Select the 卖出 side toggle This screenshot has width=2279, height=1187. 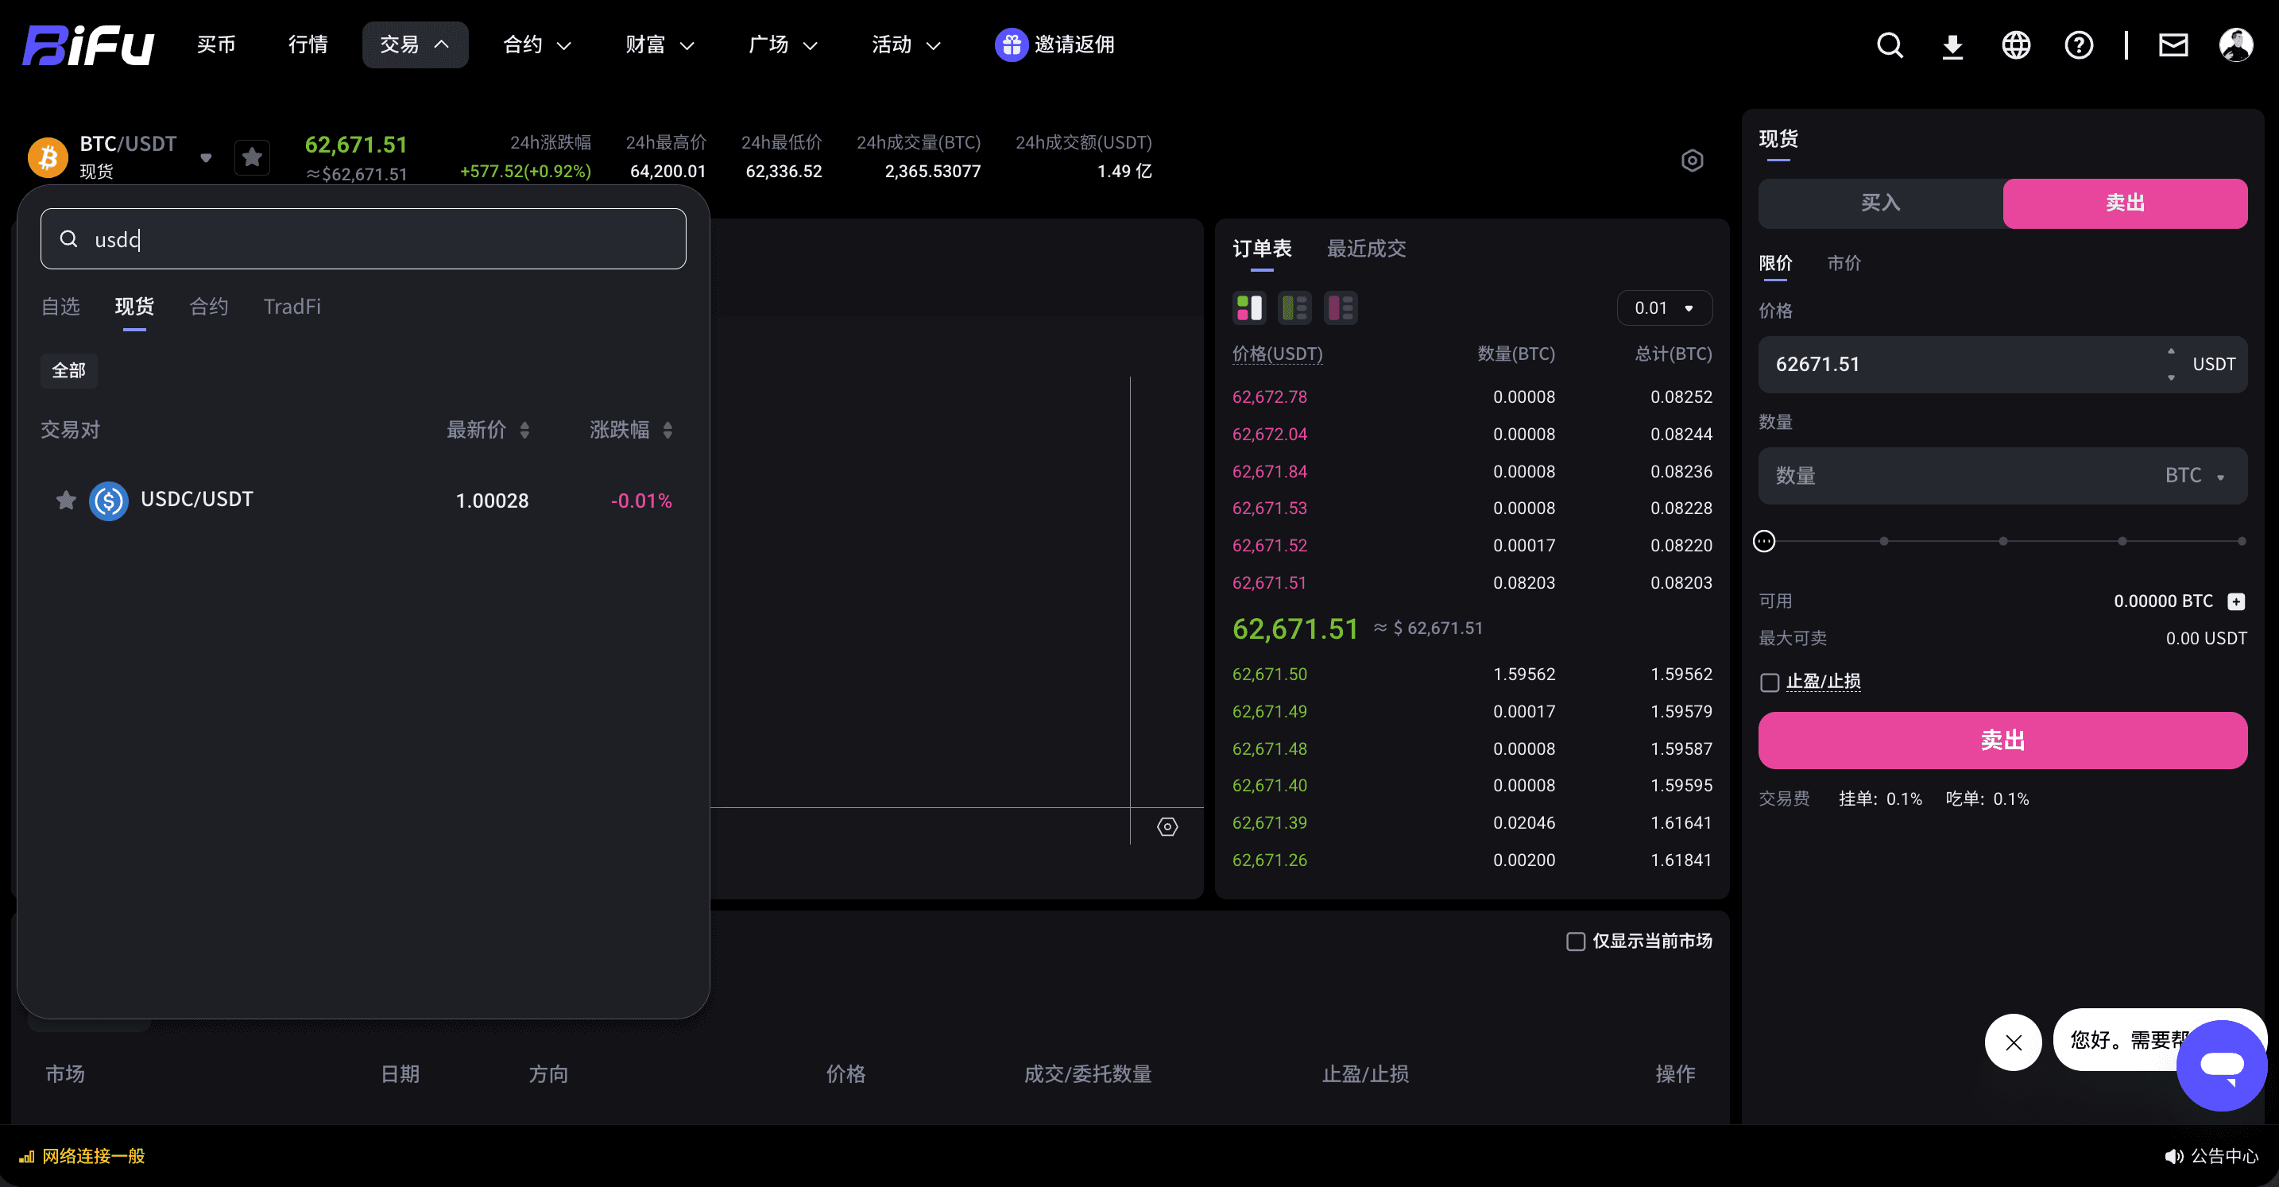point(2124,203)
